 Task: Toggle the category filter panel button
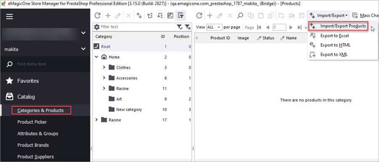(181, 16)
